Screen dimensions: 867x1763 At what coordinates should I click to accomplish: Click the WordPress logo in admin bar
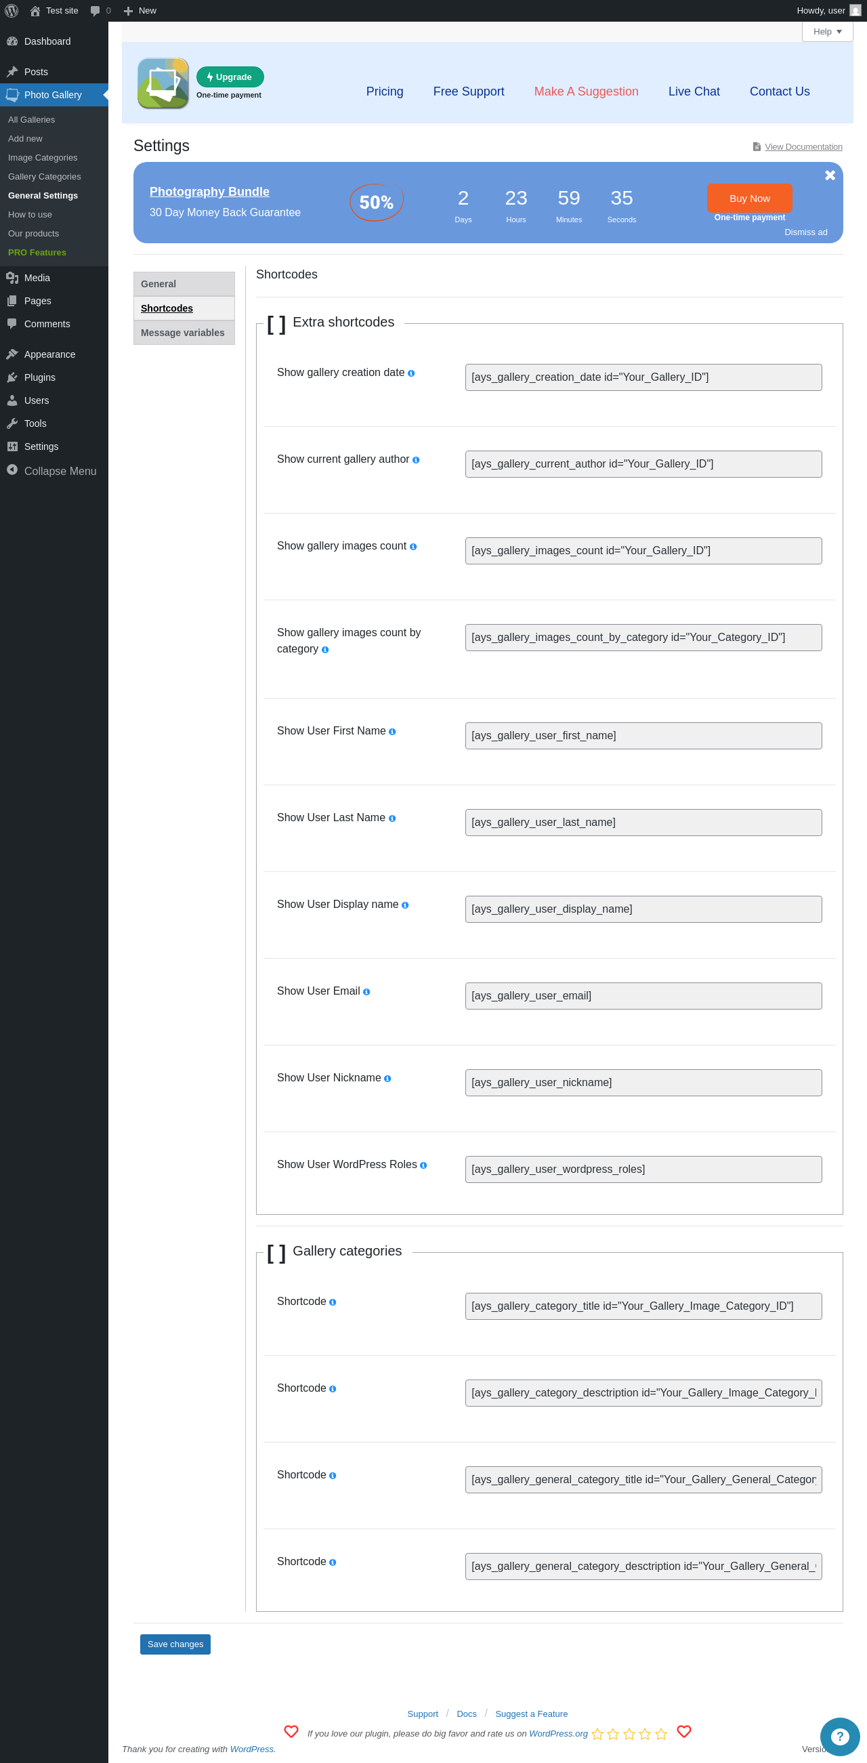(x=12, y=10)
